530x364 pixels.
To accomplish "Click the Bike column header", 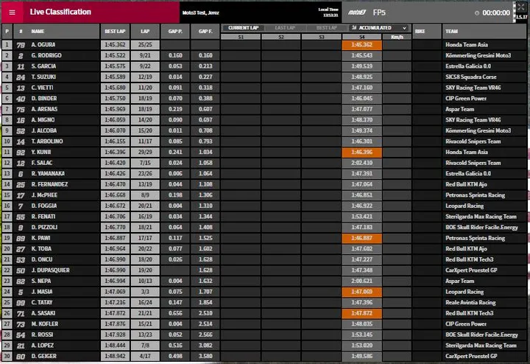I will 420,32.
